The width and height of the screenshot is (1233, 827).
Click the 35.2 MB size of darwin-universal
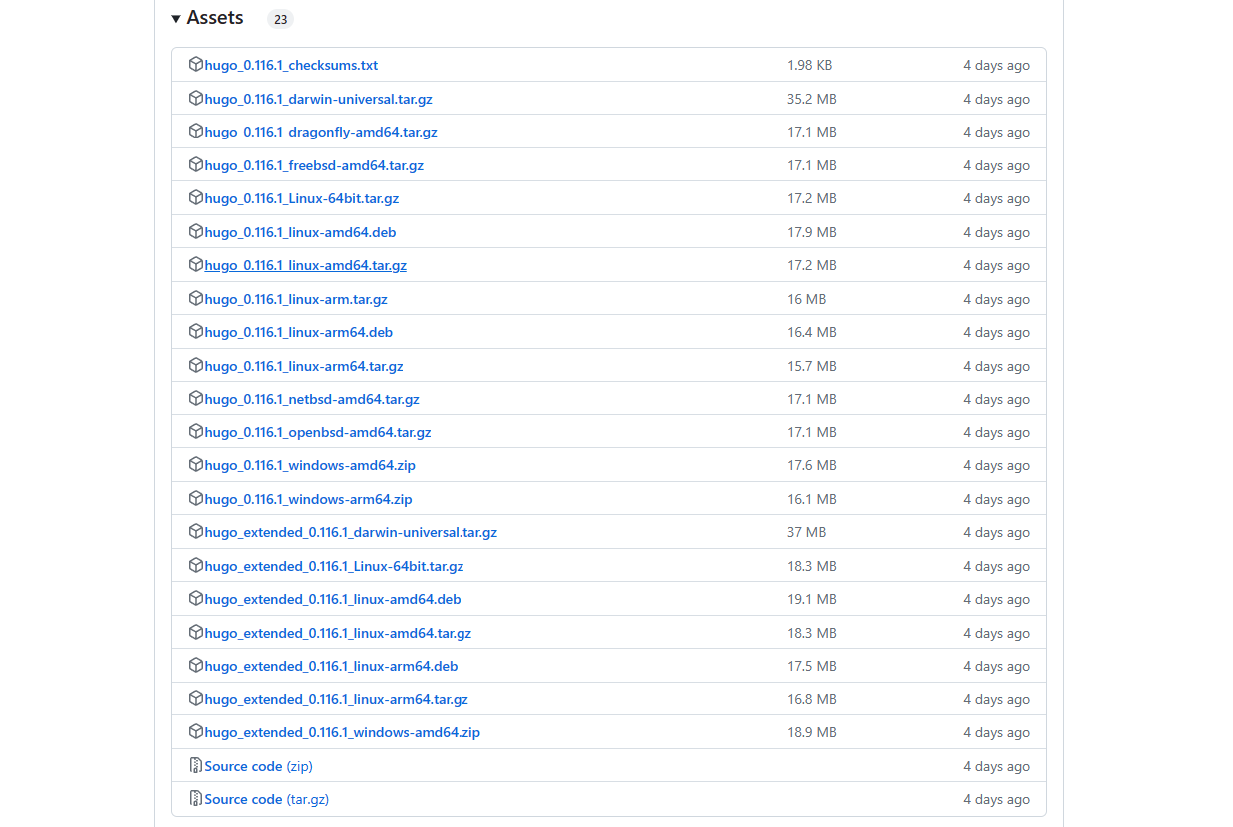[812, 99]
